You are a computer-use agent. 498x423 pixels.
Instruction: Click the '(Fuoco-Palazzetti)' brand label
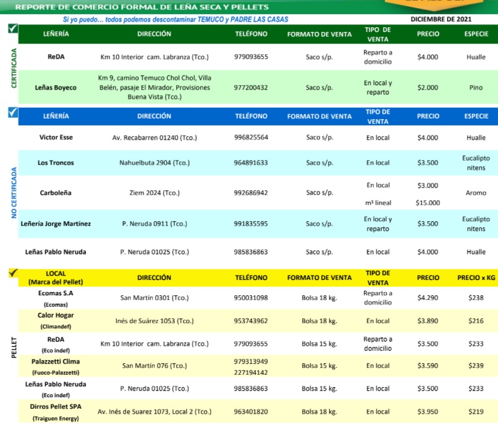[x=56, y=372]
